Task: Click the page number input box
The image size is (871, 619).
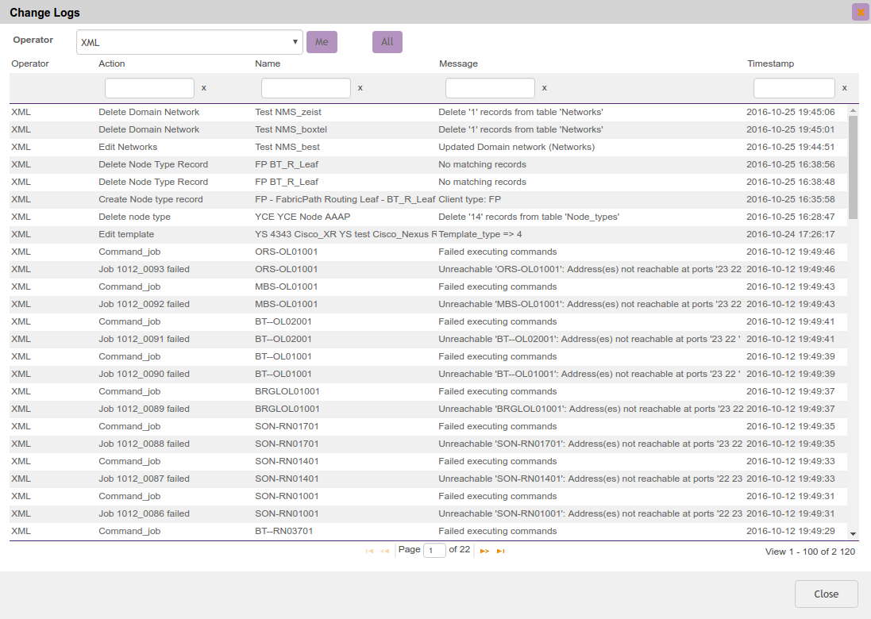Action: [x=434, y=550]
